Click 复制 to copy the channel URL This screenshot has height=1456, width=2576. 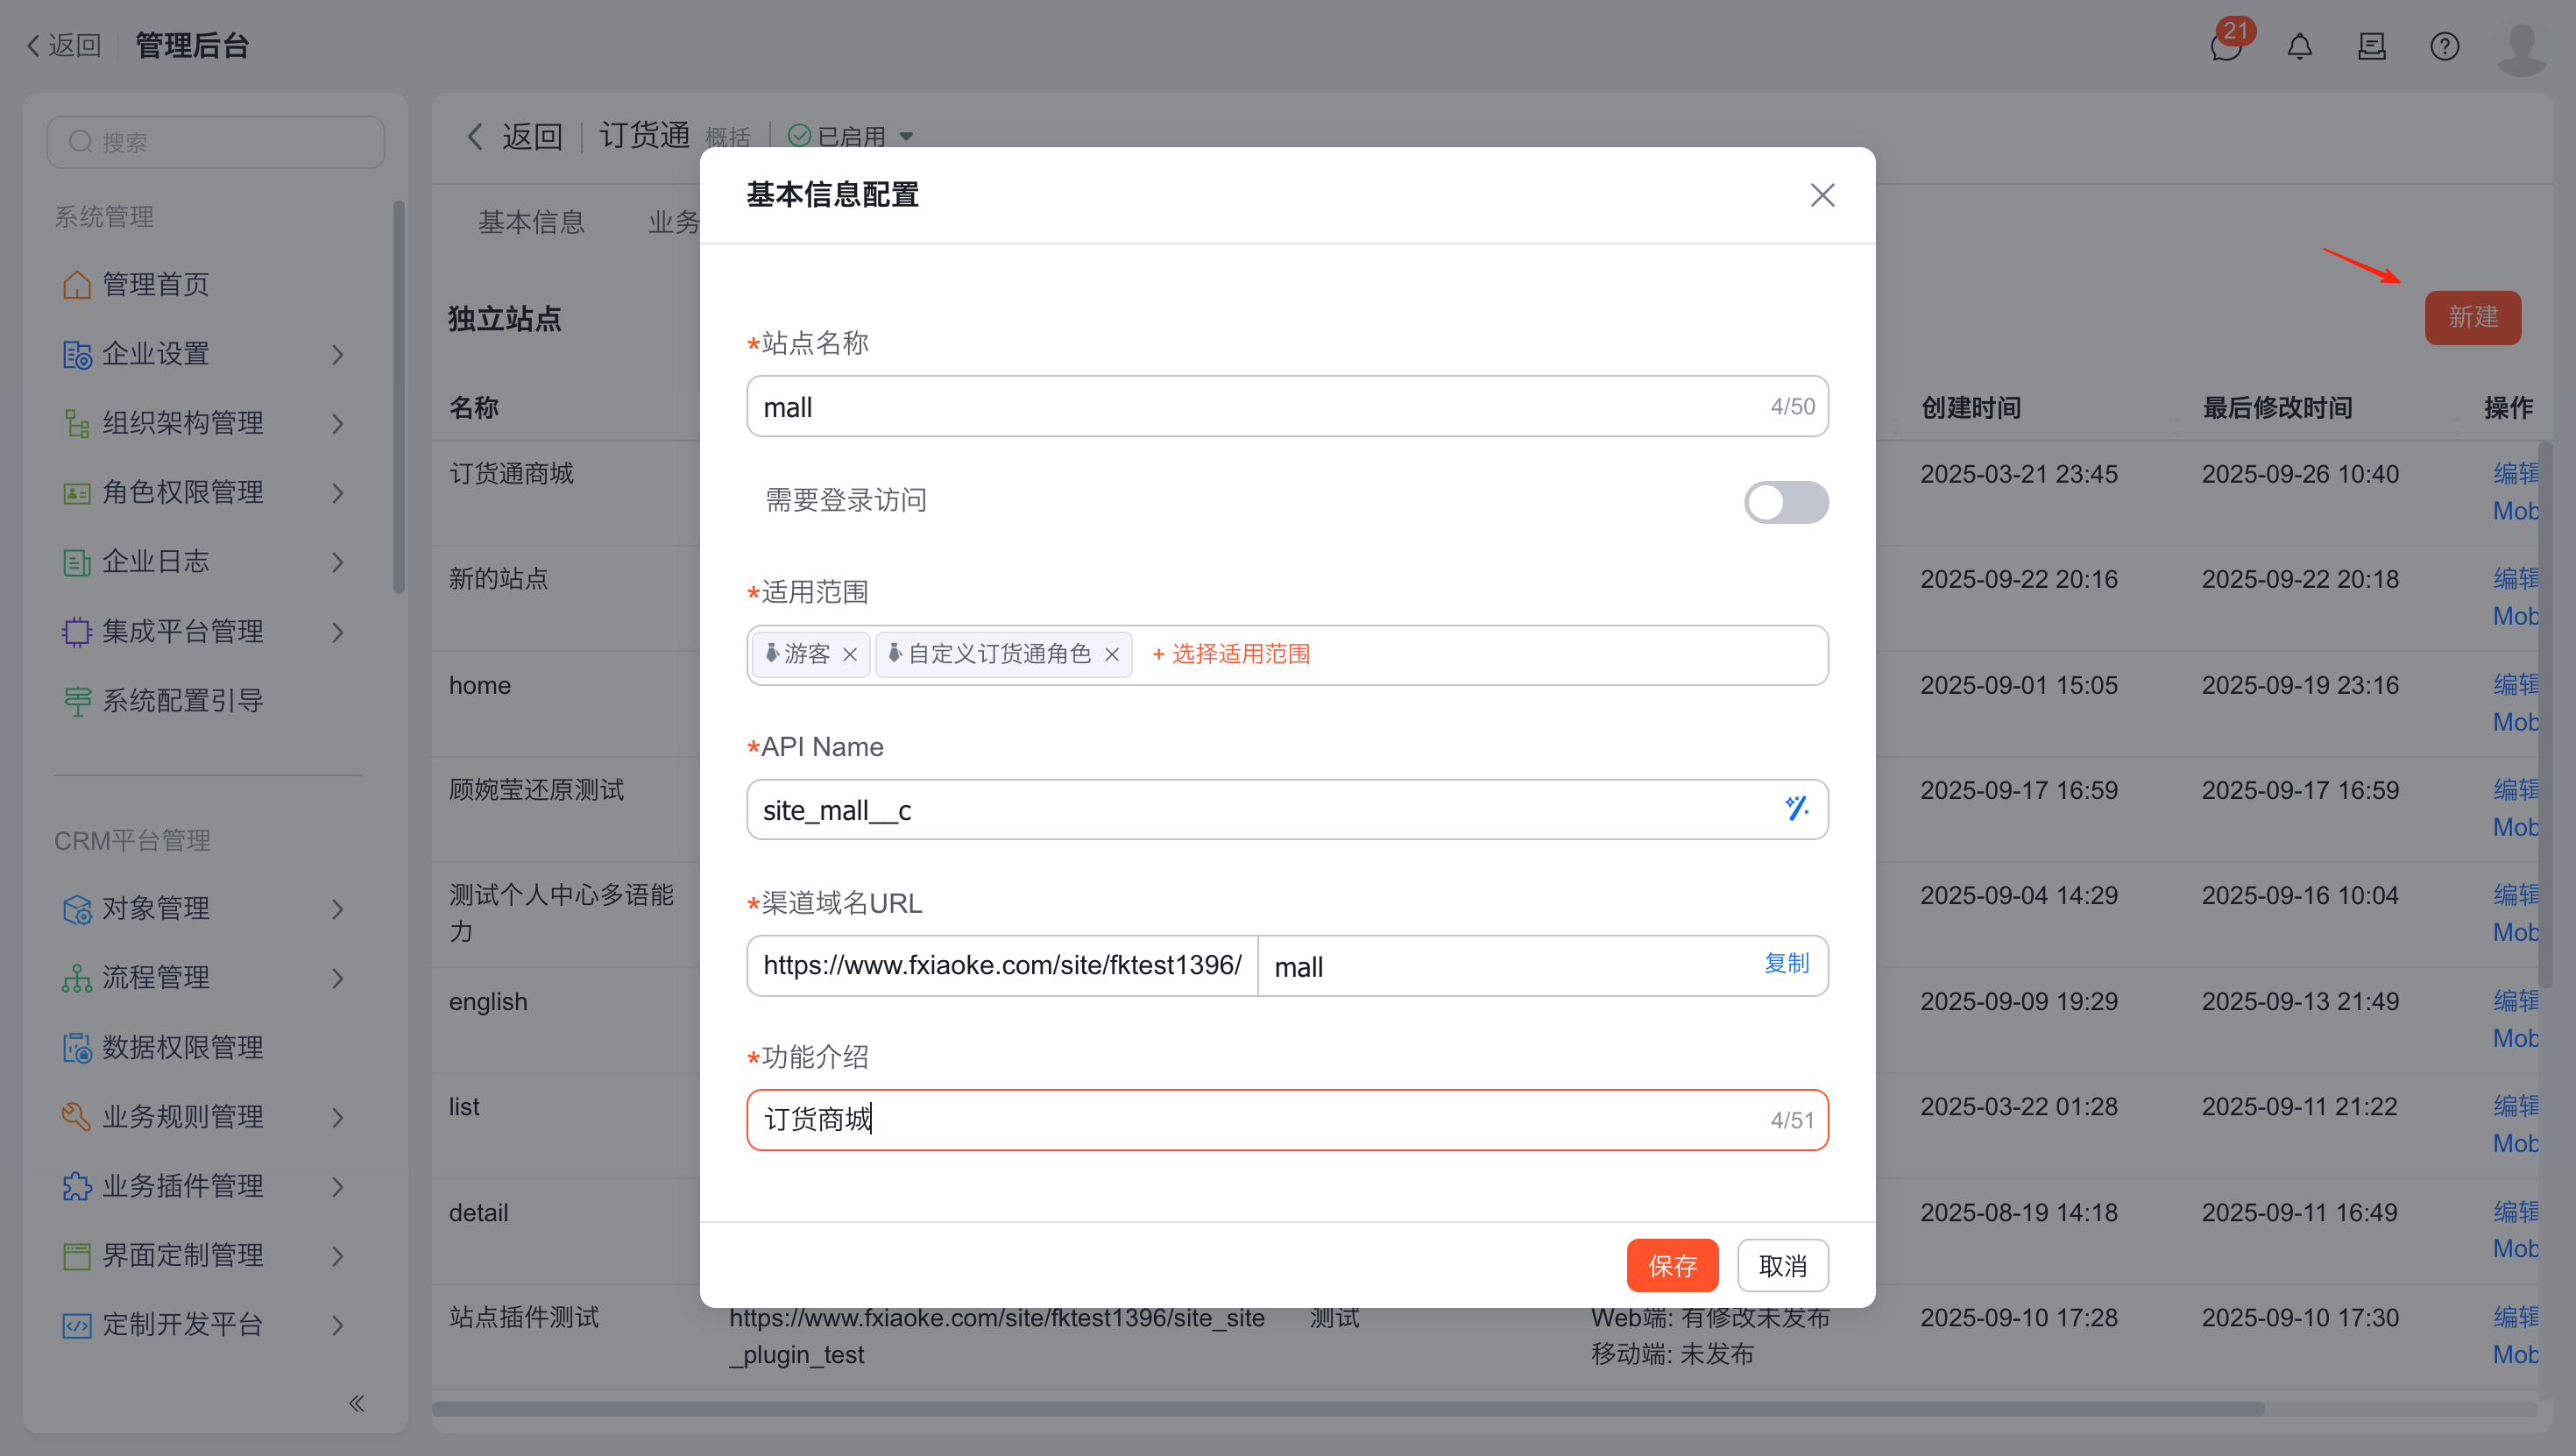(1786, 963)
